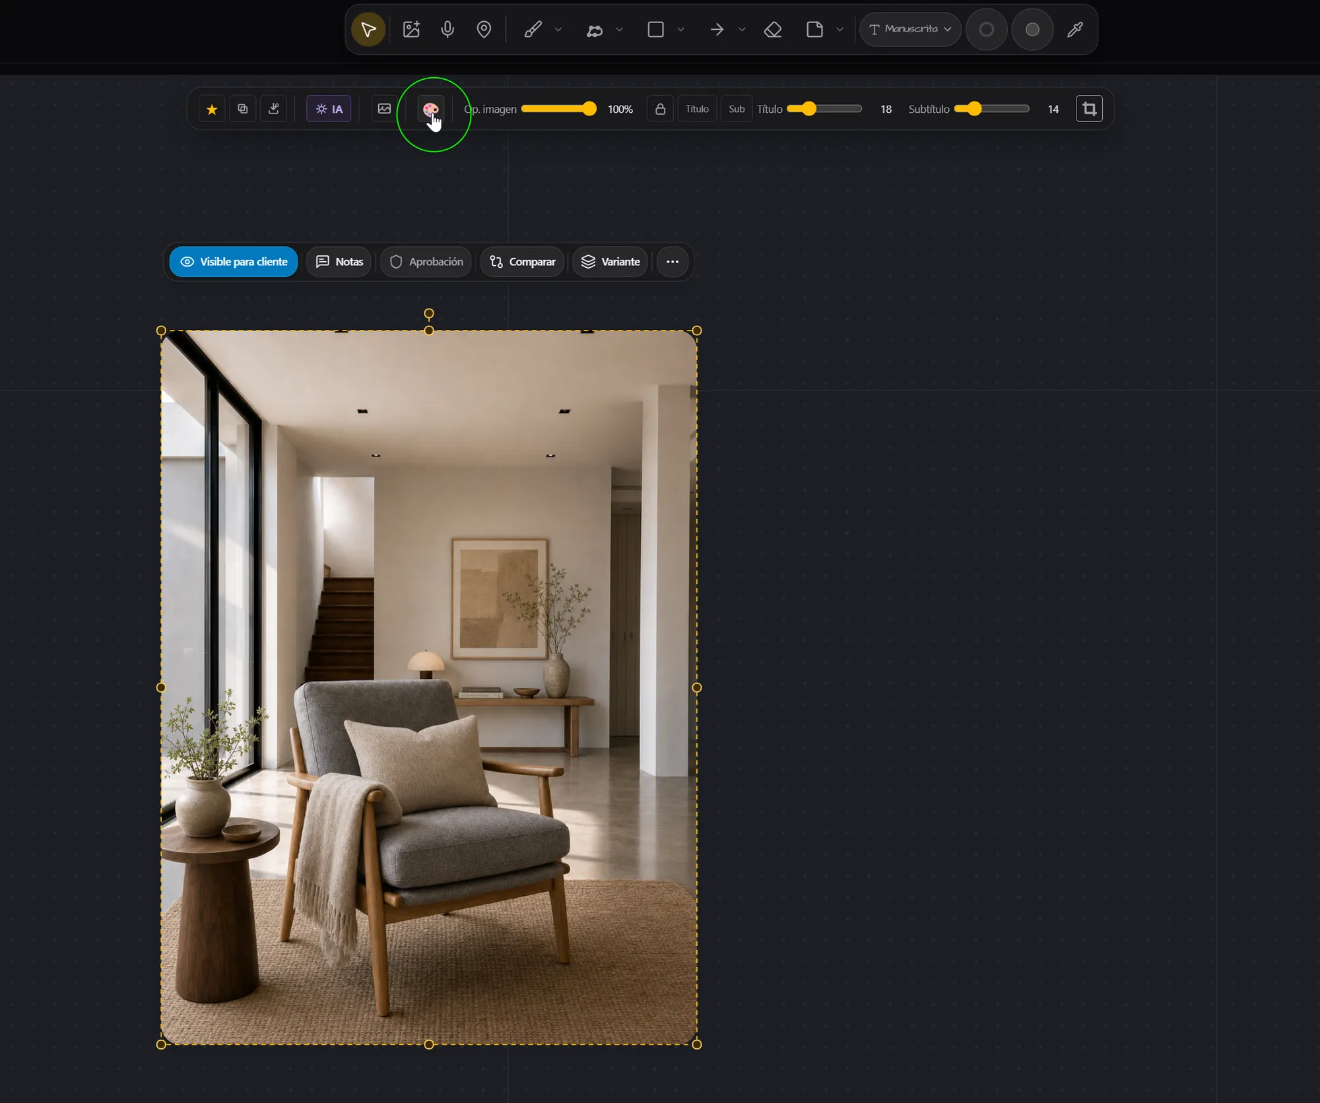Viewport: 1320px width, 1103px height.
Task: Expand the sticky note options chevron
Action: point(840,30)
